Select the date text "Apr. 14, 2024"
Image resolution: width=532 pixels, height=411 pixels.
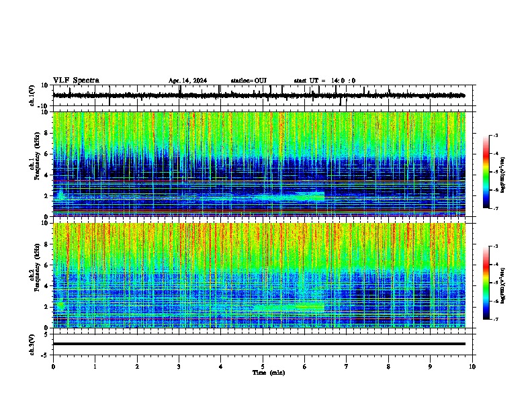pyautogui.click(x=187, y=81)
